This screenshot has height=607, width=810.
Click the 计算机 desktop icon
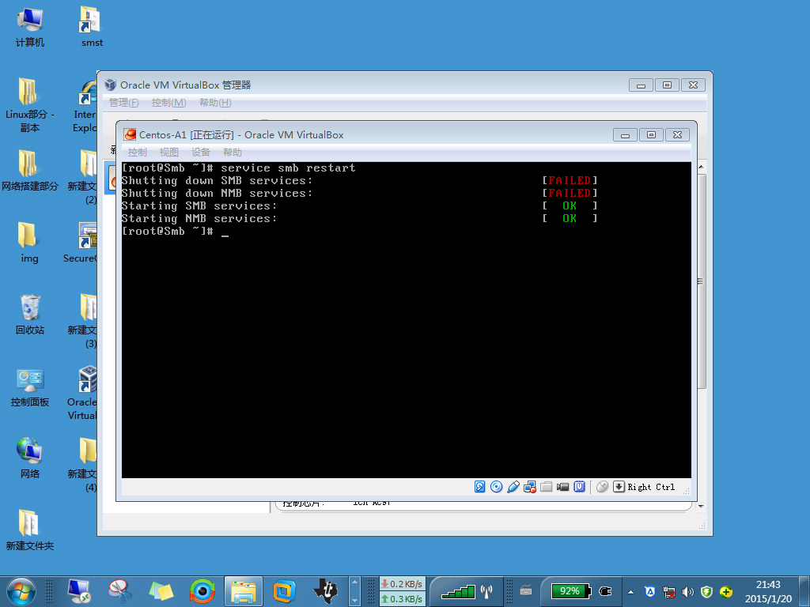click(x=30, y=27)
